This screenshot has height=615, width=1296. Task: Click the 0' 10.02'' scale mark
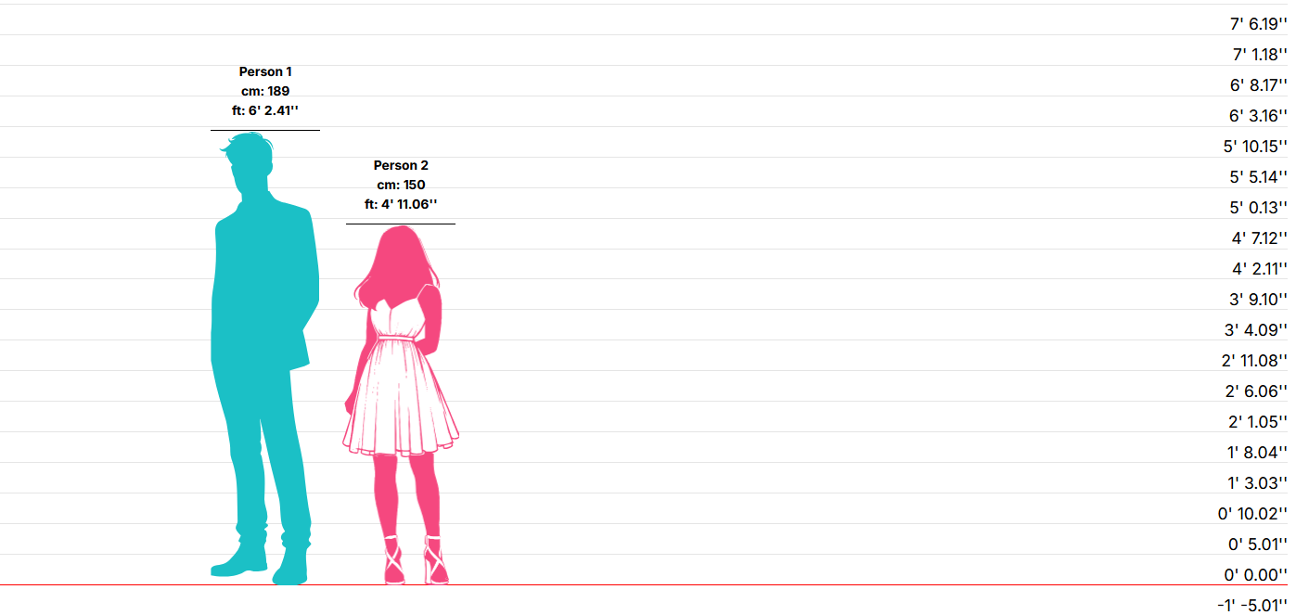click(1253, 514)
